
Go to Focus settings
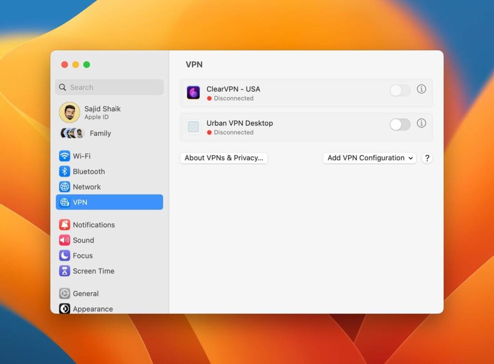tap(82, 256)
